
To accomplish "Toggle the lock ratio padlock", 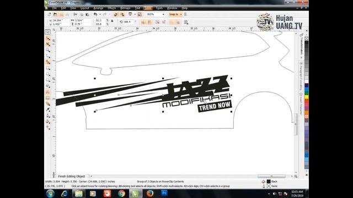I will click(112, 21).
